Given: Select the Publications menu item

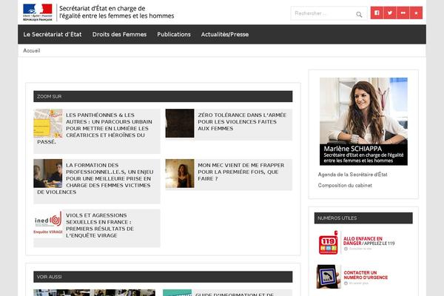Looking at the screenshot, I should coord(173,35).
